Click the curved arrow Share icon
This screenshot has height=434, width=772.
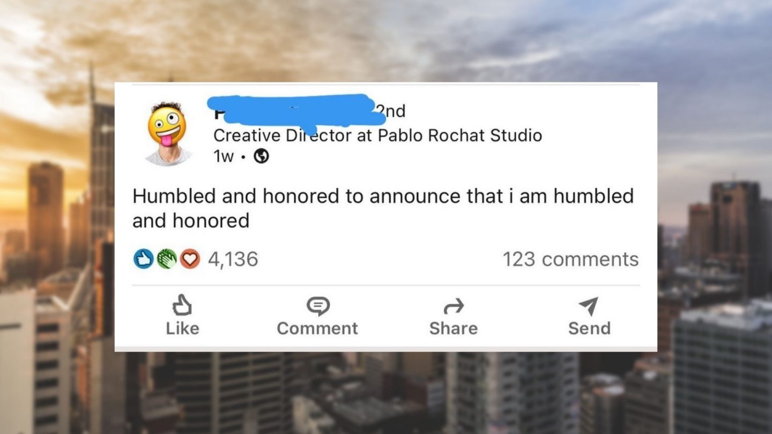[454, 306]
